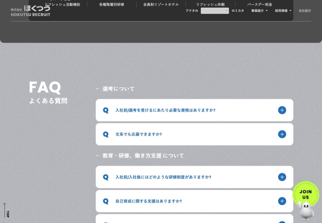Click the Q icon of 自己育成 question
322x223 pixels.
pos(106,201)
